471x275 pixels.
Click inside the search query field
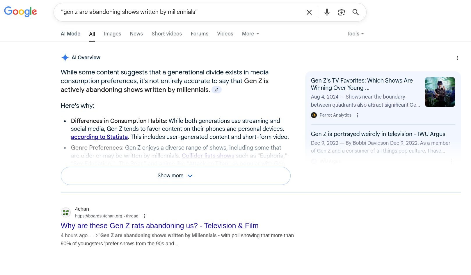pyautogui.click(x=180, y=12)
